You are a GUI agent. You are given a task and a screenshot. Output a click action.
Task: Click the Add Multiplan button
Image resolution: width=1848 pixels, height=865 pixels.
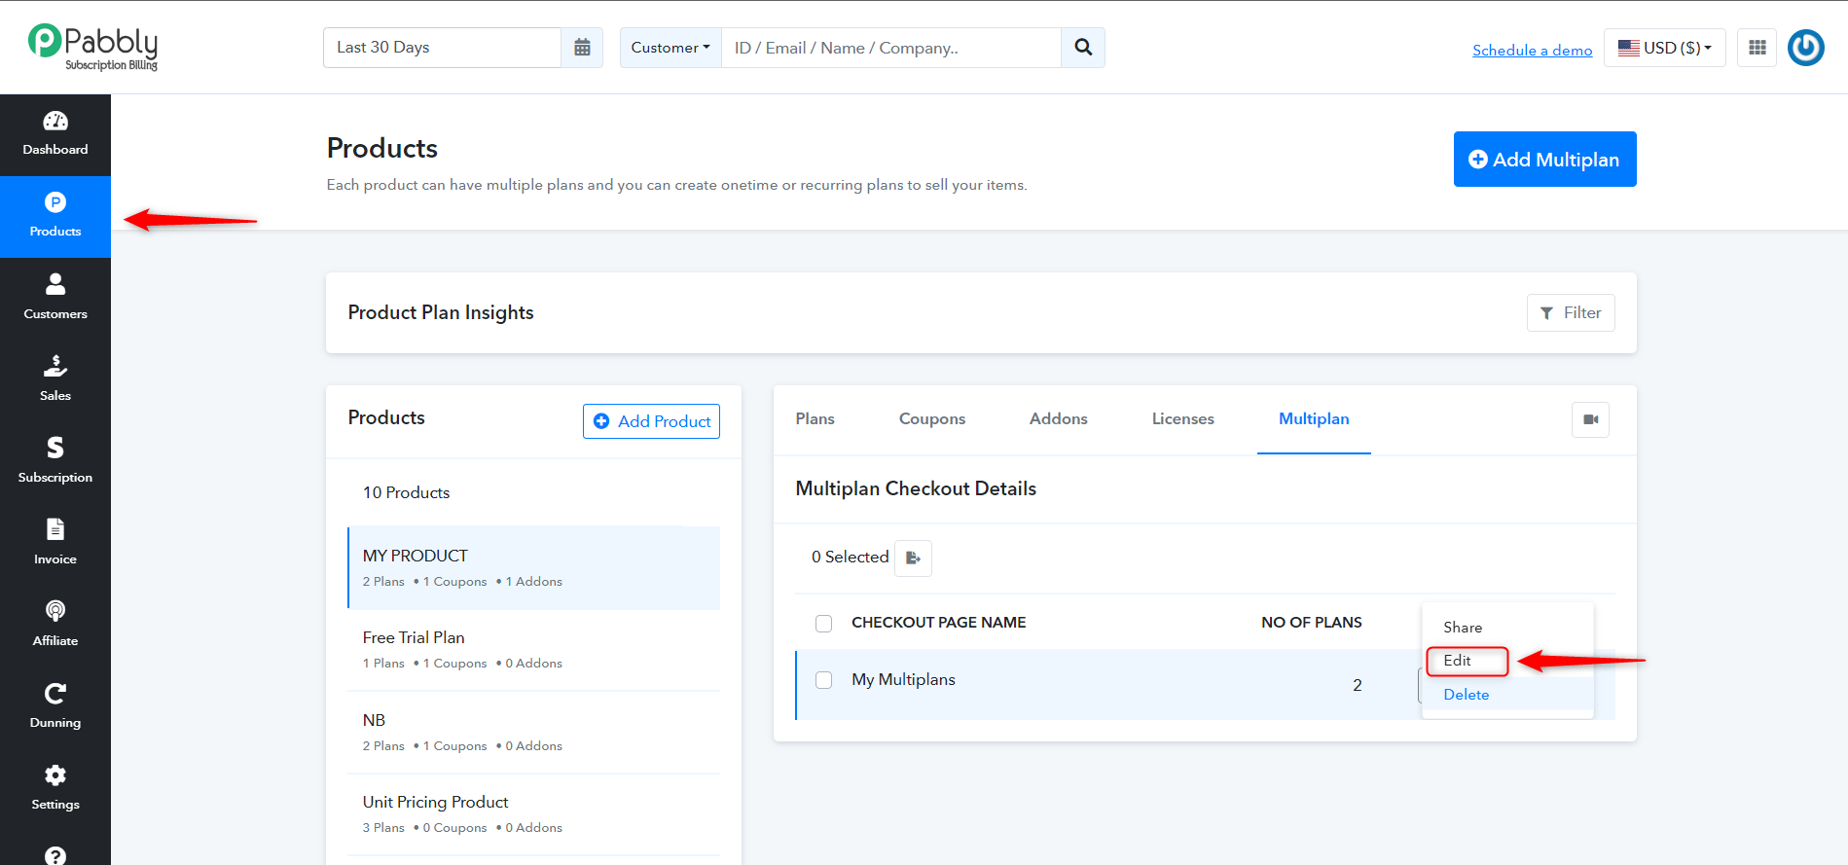1544,159
